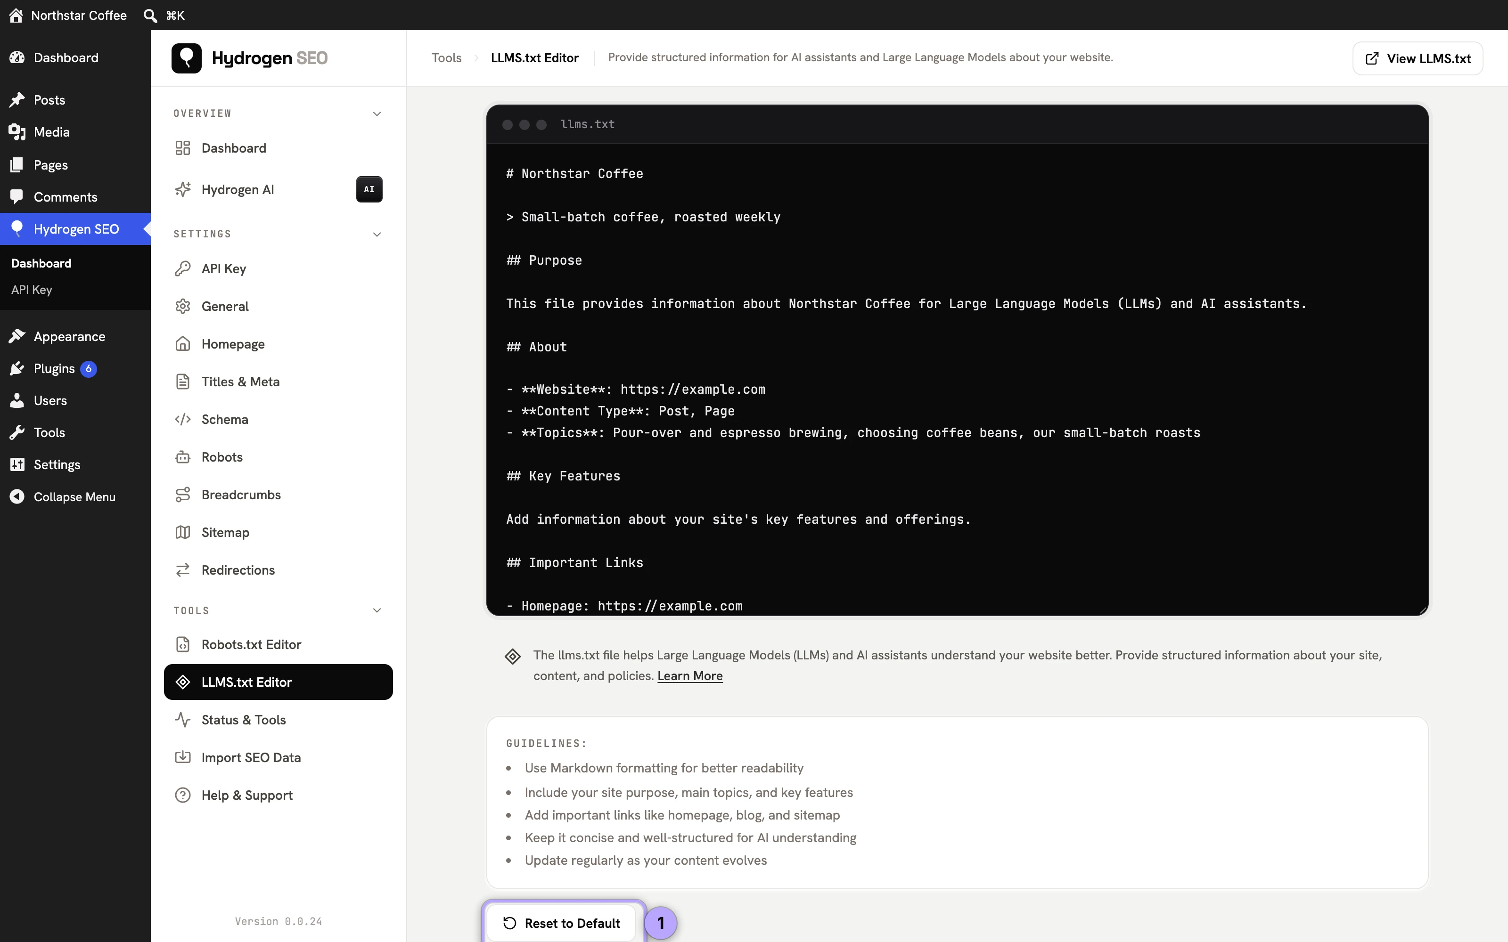Click the AI badge next to Hydrogen AI
Screen dimensions: 1508x942
pos(369,189)
